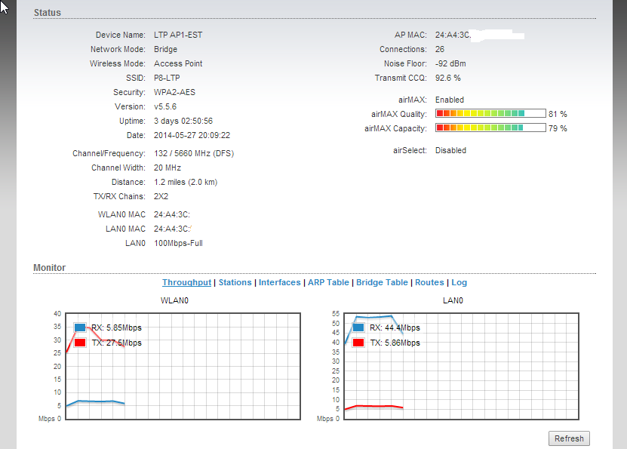627x449 pixels.
Task: Switch to the Routes tab
Action: pos(429,282)
